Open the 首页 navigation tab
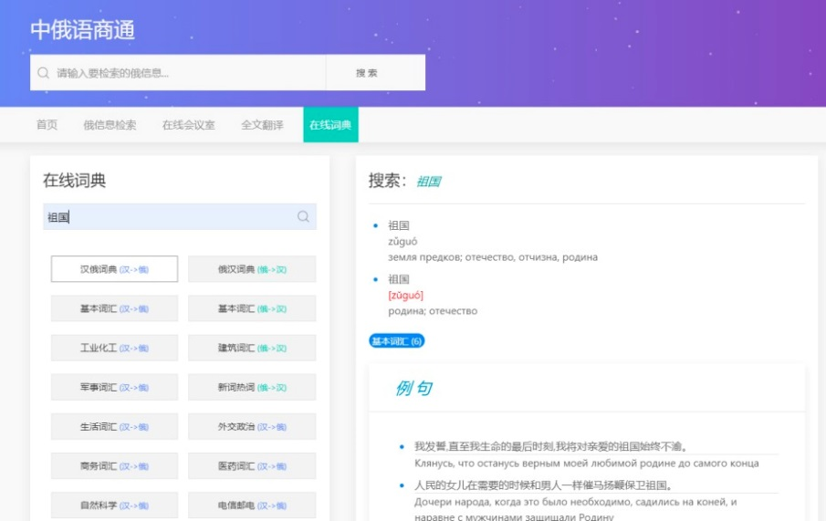 (47, 125)
